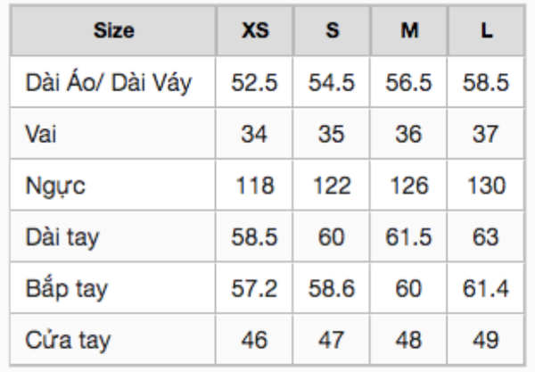Image resolution: width=535 pixels, height=372 pixels.
Task: Select the 58.5 Dài Áo cell for L
Action: [x=486, y=82]
